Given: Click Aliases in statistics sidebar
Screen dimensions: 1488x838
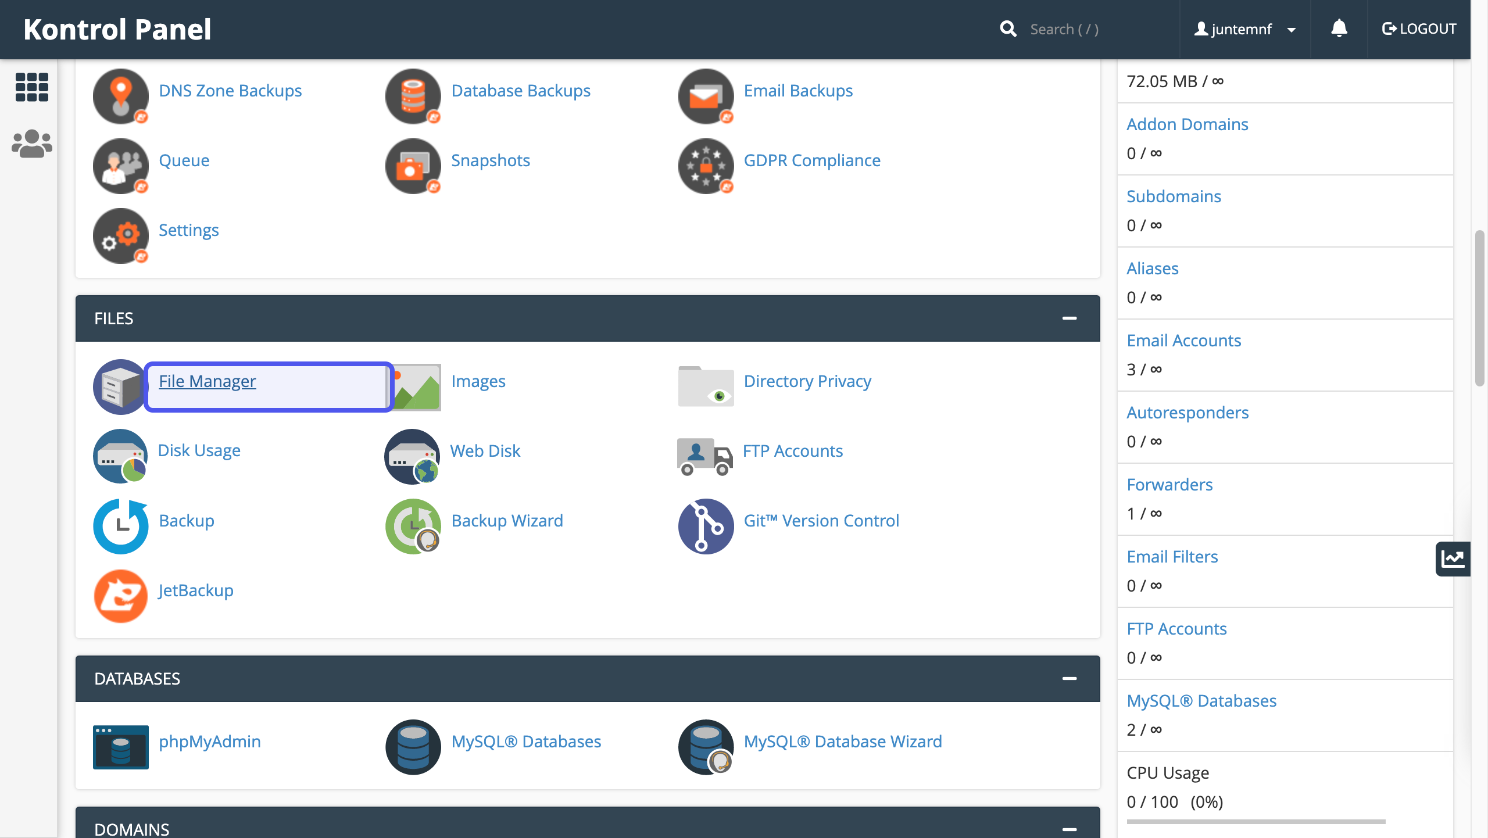Looking at the screenshot, I should tap(1152, 268).
